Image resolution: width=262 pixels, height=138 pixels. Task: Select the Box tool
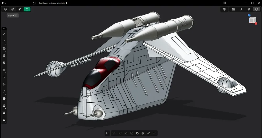(x=4, y=106)
